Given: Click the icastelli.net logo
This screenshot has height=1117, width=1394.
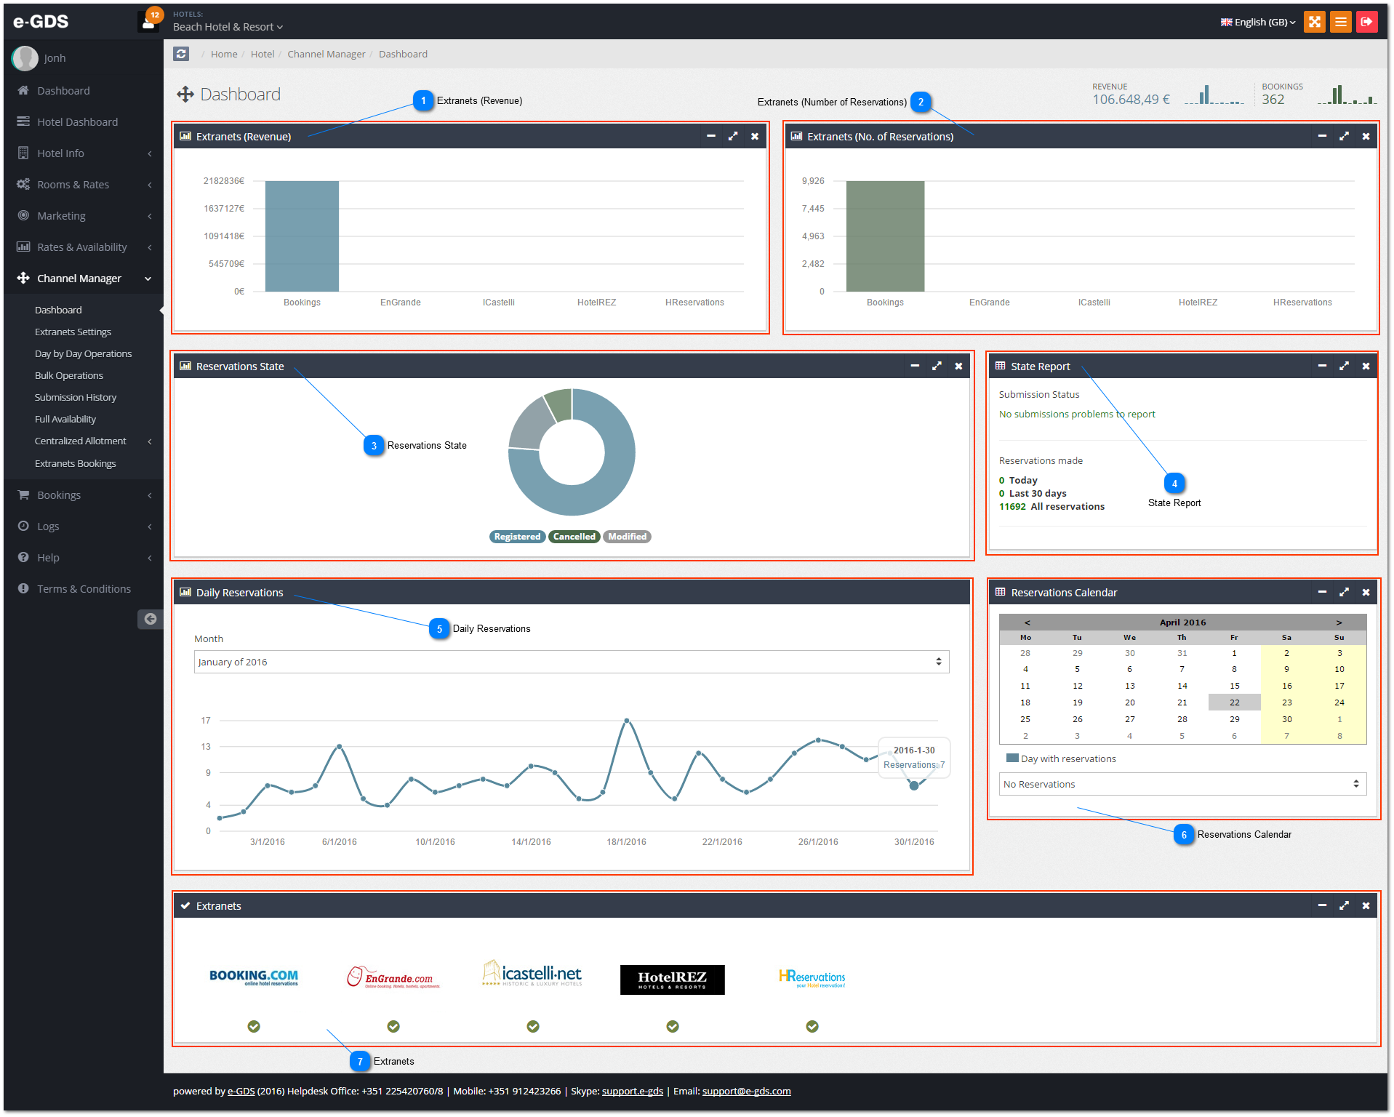Looking at the screenshot, I should [x=532, y=973].
